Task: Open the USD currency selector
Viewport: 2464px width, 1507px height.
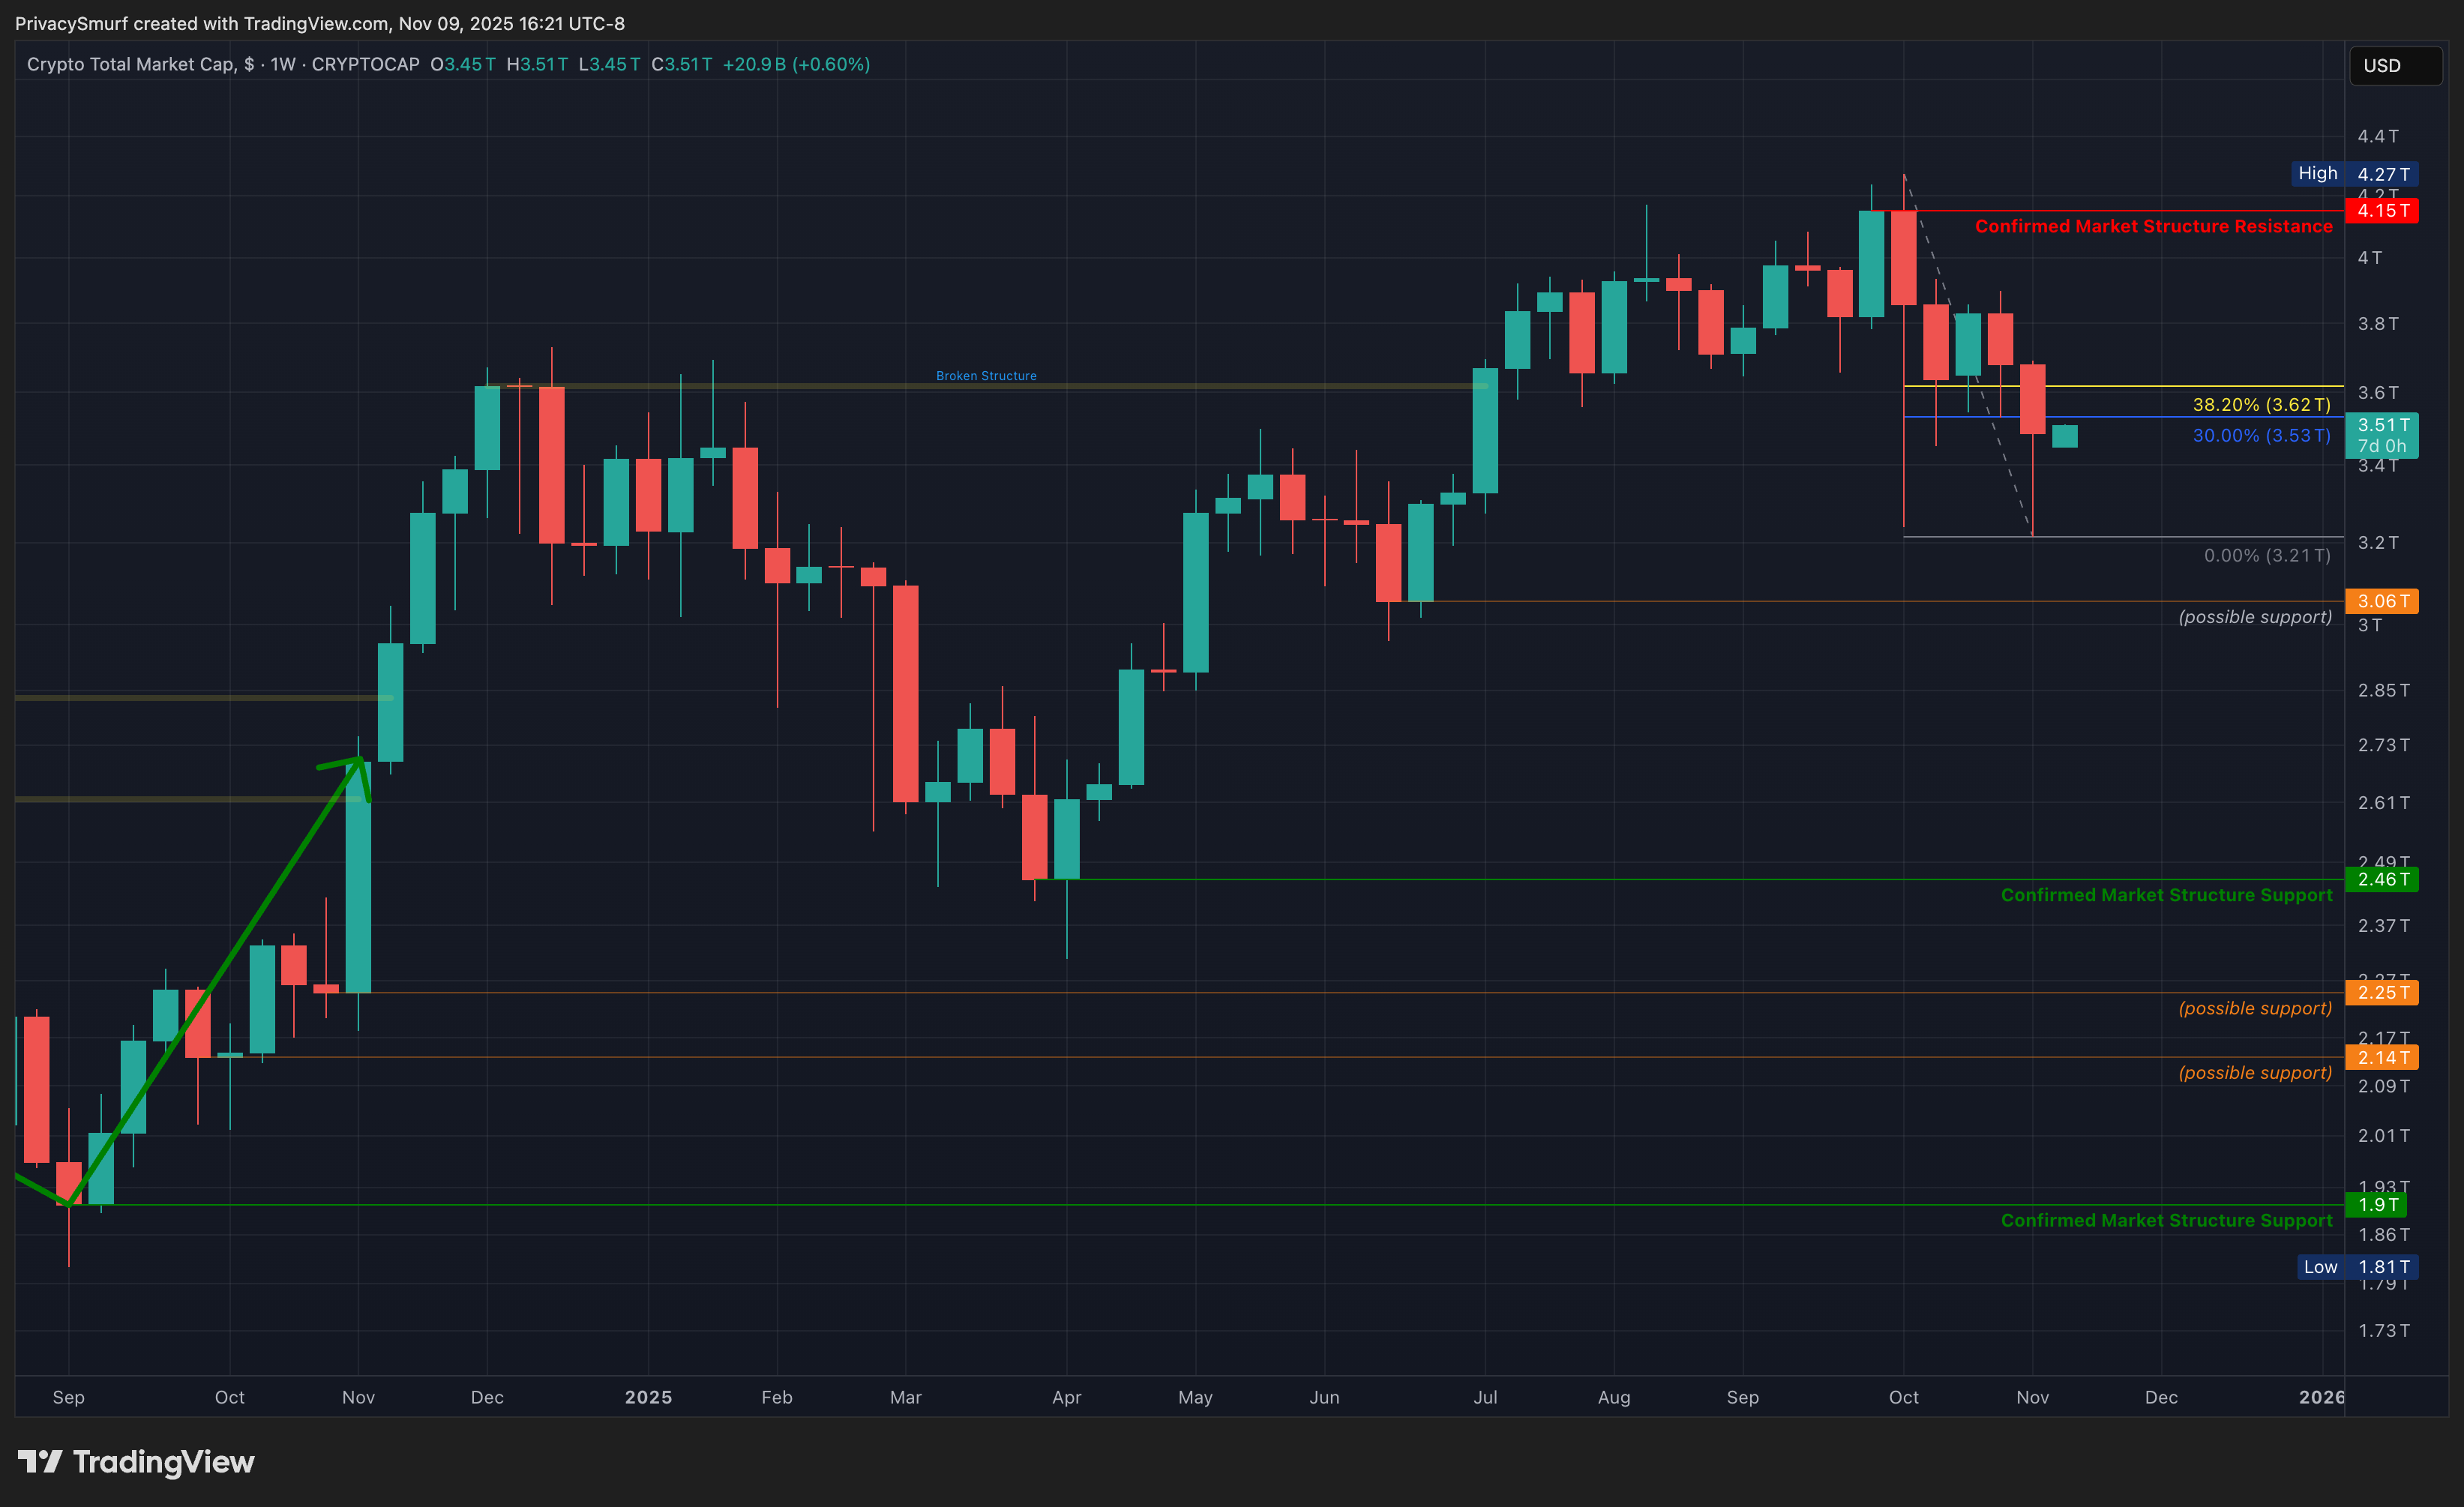Action: click(2394, 66)
